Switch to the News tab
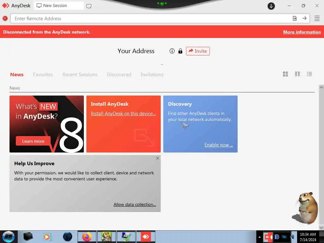The width and height of the screenshot is (324, 243). (17, 74)
